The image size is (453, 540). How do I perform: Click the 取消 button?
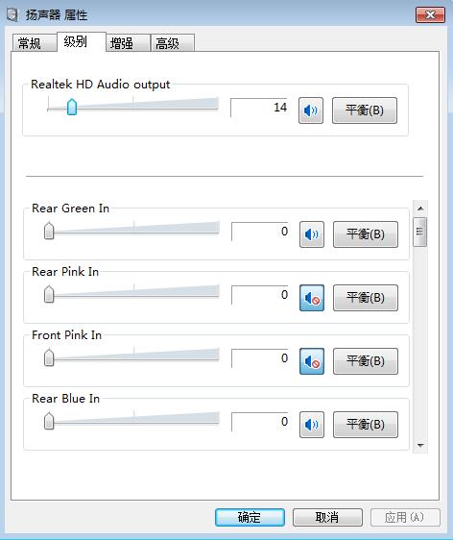point(327,517)
